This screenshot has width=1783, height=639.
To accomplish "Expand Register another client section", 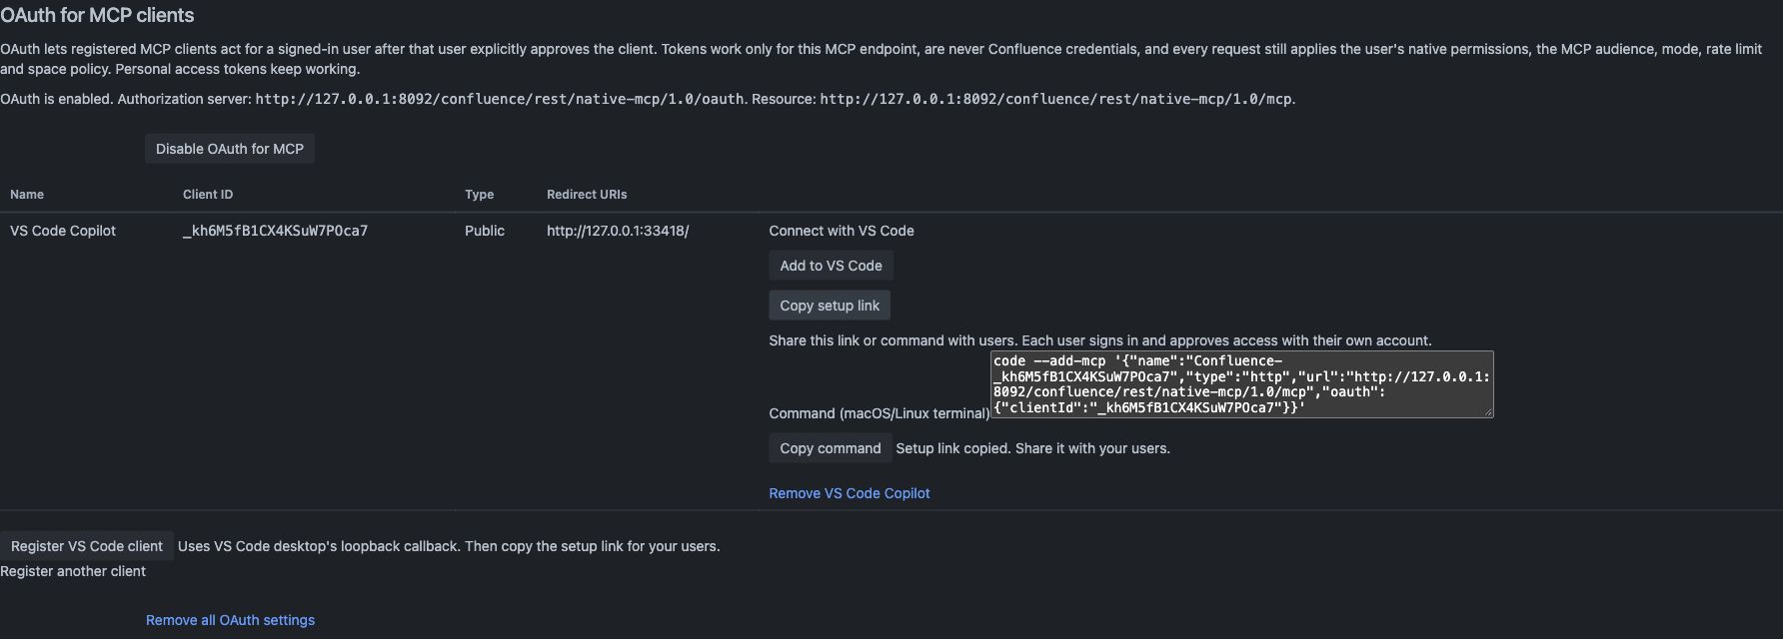I will 73,571.
